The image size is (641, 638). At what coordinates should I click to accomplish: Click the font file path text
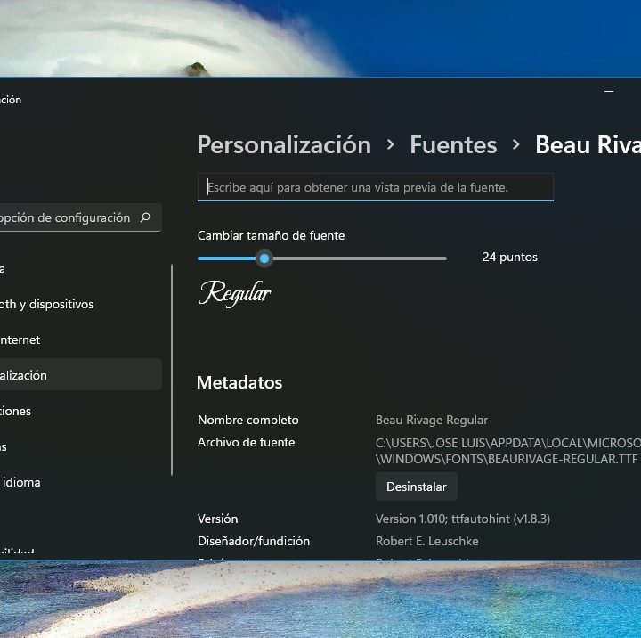(x=507, y=451)
